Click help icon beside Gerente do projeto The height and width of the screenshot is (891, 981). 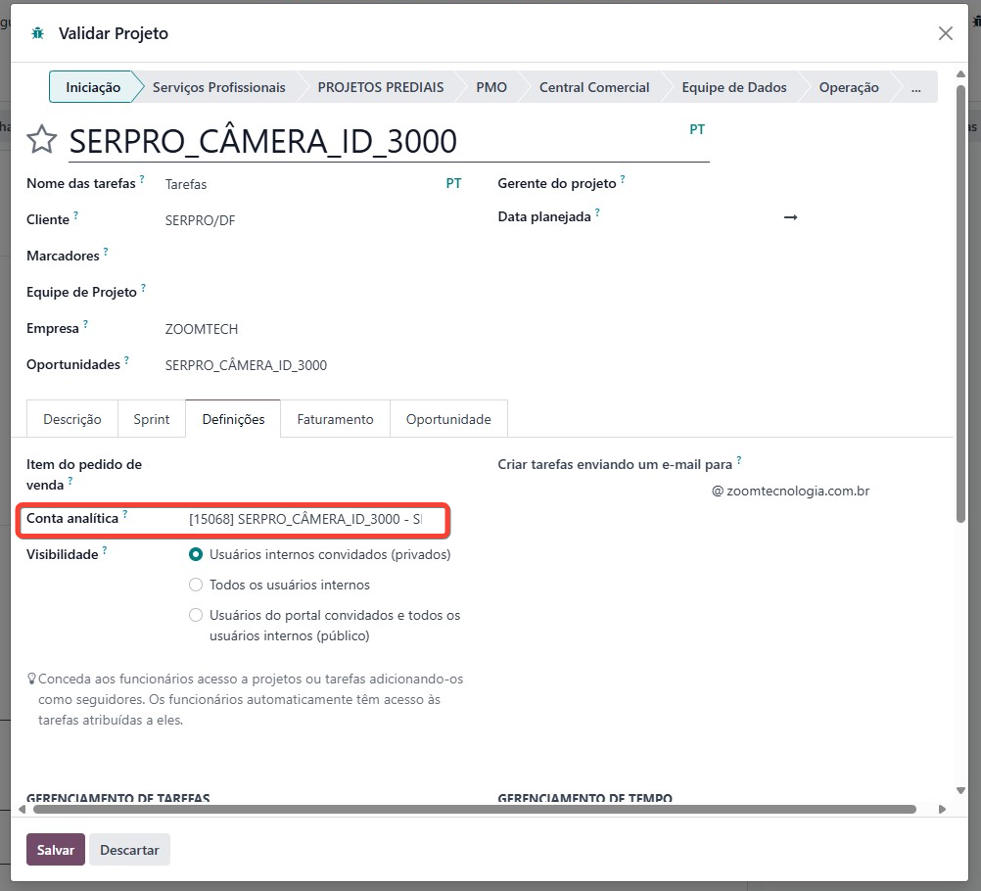[623, 180]
